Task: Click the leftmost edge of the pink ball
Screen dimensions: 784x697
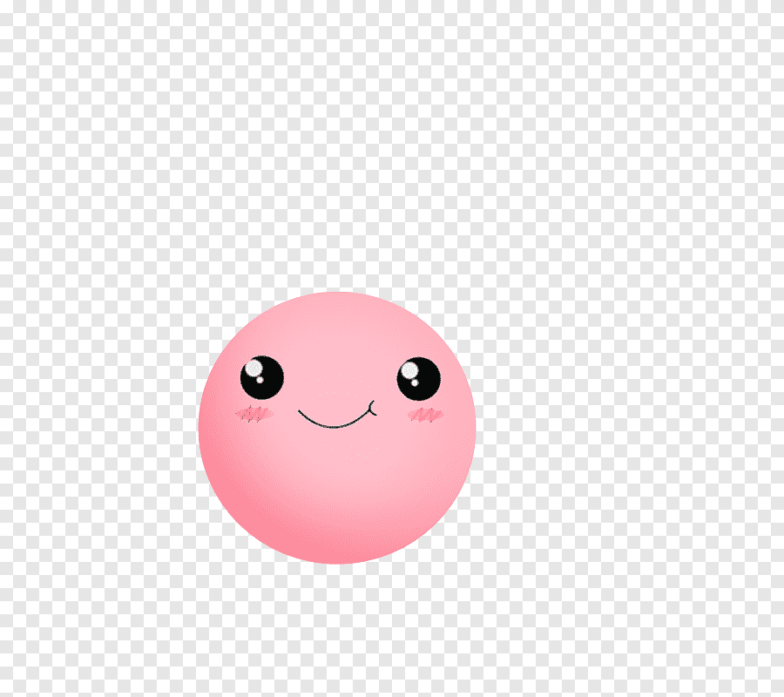Action: click(x=202, y=428)
